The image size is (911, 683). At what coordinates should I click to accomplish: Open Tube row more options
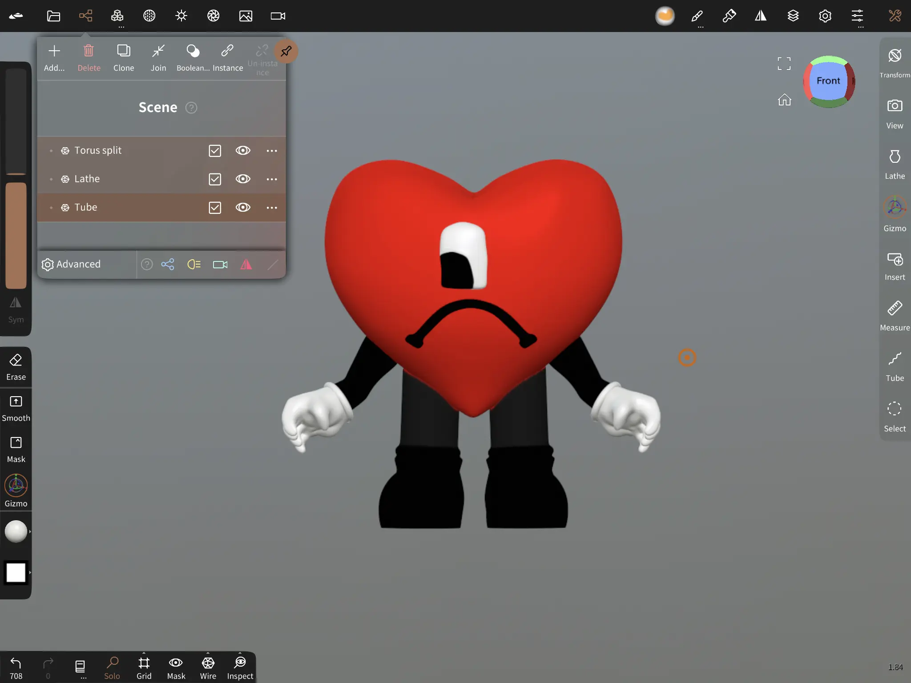tap(272, 208)
